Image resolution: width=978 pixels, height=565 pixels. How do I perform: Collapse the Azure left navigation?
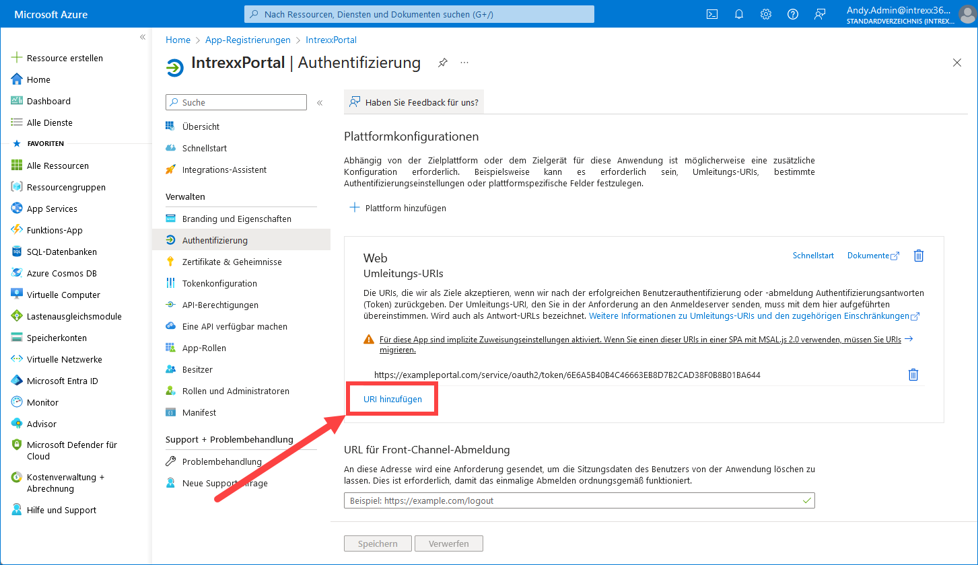click(x=143, y=37)
